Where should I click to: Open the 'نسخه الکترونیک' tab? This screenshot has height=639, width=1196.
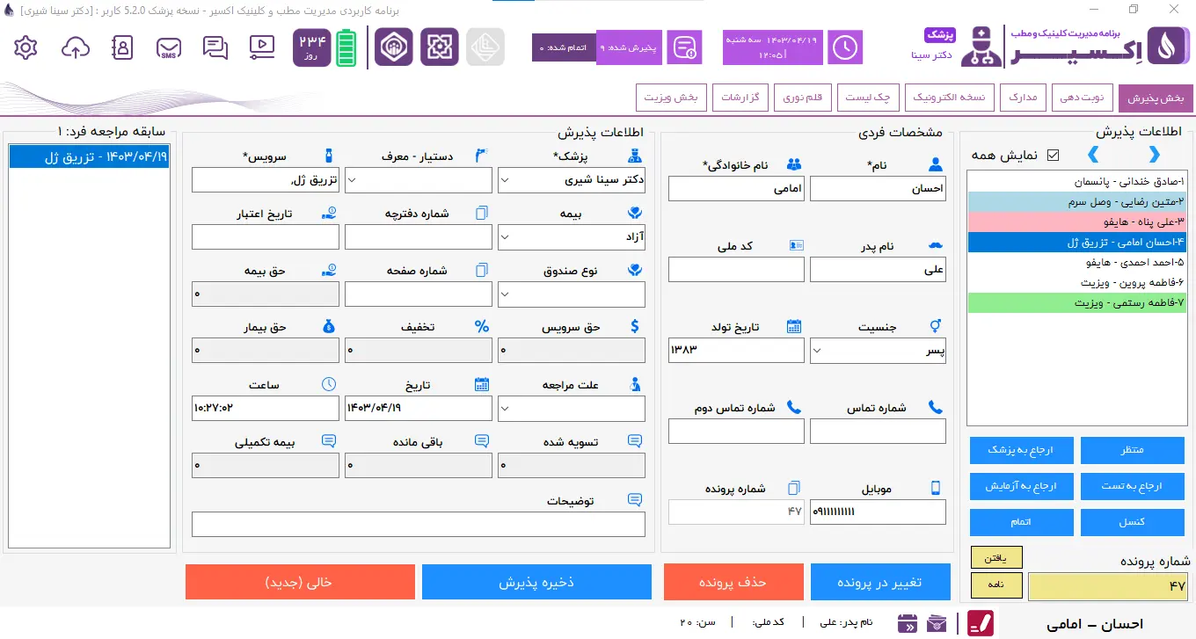(948, 98)
